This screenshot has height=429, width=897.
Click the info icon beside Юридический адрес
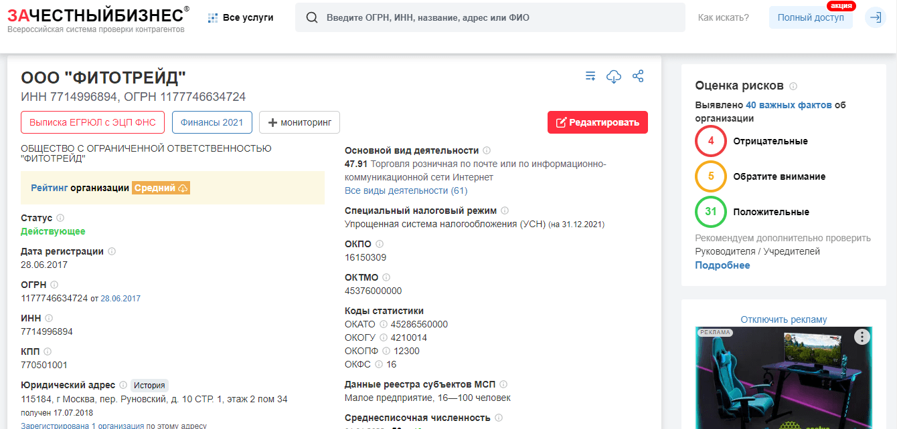124,385
